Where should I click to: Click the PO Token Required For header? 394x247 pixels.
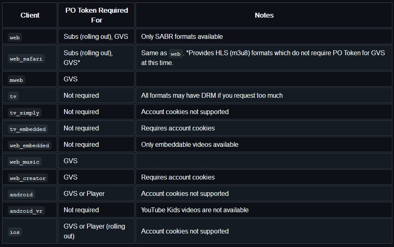pyautogui.click(x=96, y=15)
